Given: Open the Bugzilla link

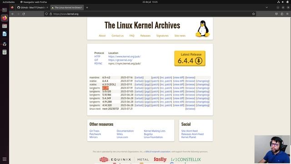Looking at the screenshot, I should coord(148,134).
